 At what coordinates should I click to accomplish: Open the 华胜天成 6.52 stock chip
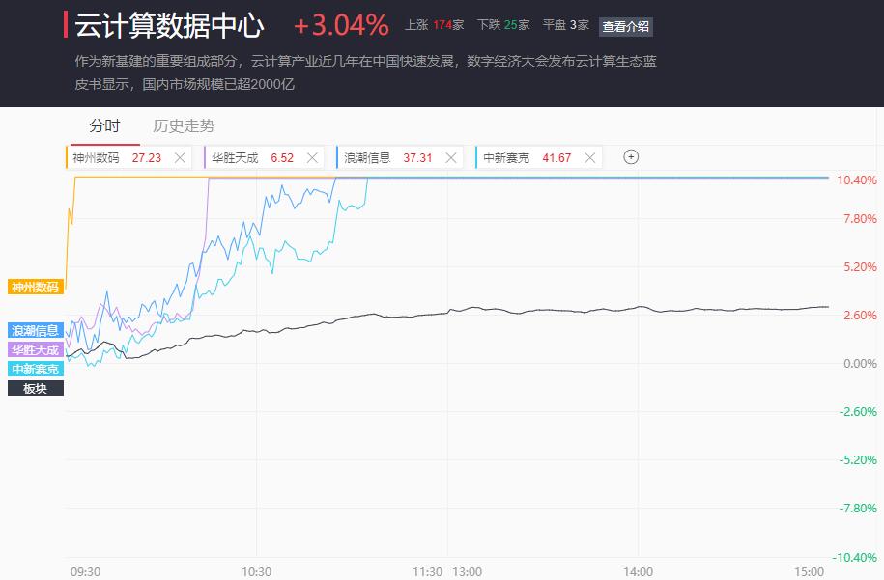click(265, 157)
